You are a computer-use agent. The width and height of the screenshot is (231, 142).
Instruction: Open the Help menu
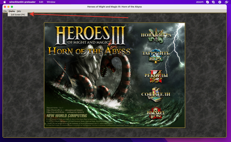pos(19,11)
